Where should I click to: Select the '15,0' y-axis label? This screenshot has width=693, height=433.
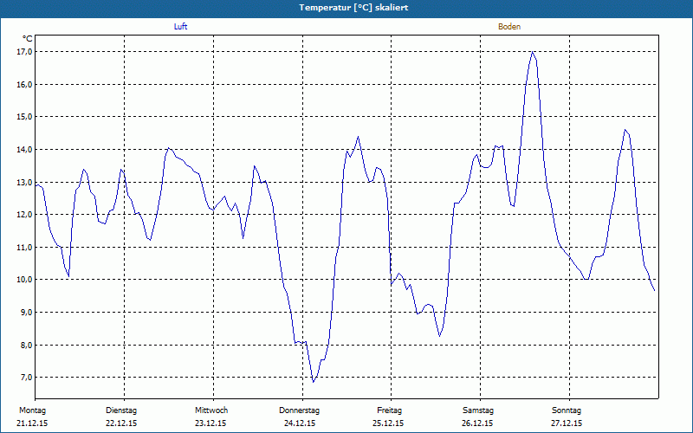[25, 117]
